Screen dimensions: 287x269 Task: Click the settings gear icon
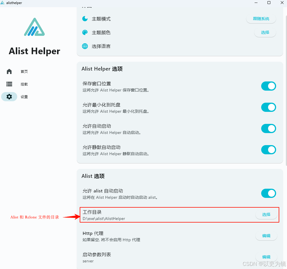9,97
